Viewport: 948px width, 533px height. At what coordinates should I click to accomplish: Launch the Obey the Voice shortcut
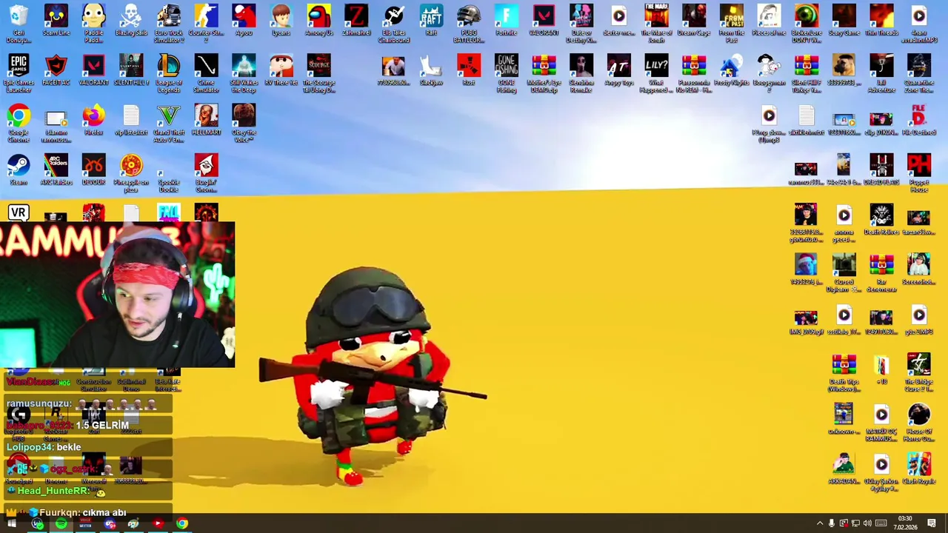[244, 123]
